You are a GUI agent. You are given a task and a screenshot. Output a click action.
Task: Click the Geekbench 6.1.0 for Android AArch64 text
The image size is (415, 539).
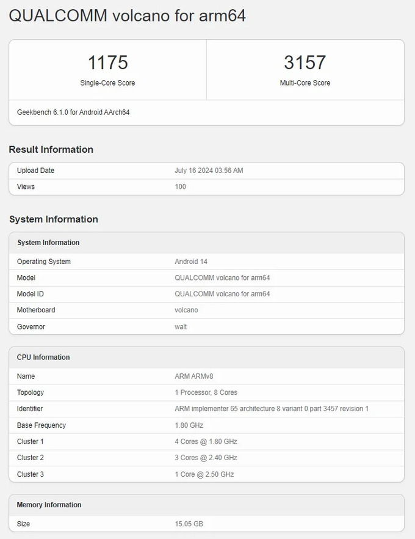73,112
